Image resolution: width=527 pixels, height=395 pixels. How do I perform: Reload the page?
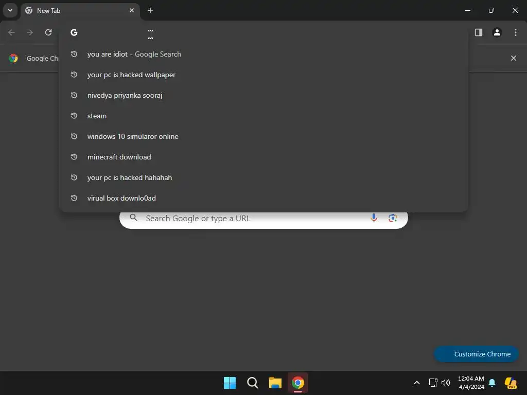tap(48, 32)
